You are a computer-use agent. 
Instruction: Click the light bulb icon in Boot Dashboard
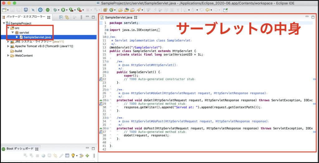point(73,156)
